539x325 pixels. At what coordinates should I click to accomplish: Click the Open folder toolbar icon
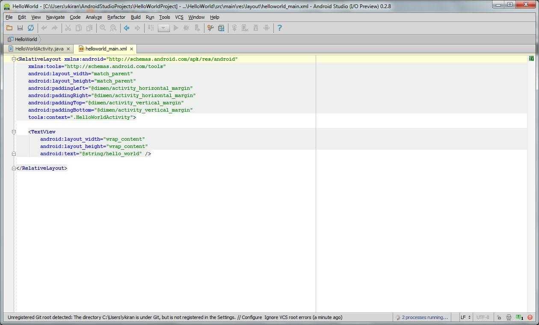[9, 28]
